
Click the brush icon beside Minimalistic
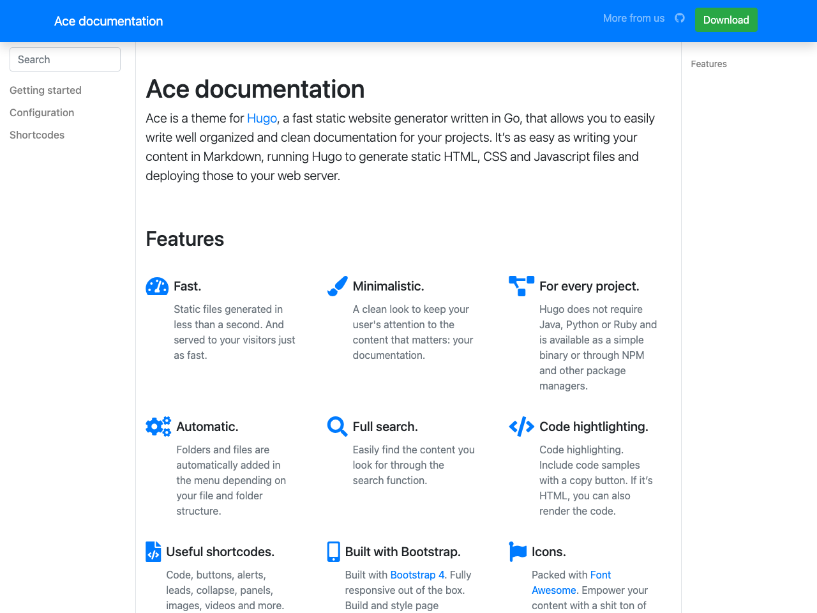pos(337,286)
